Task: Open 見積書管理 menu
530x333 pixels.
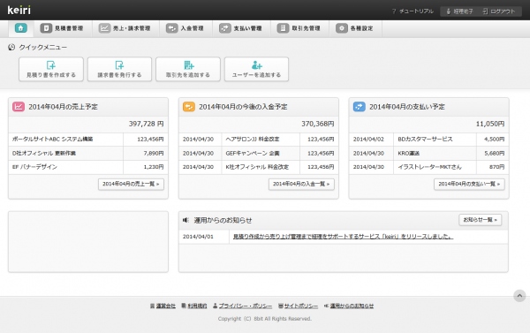Action: click(63, 28)
